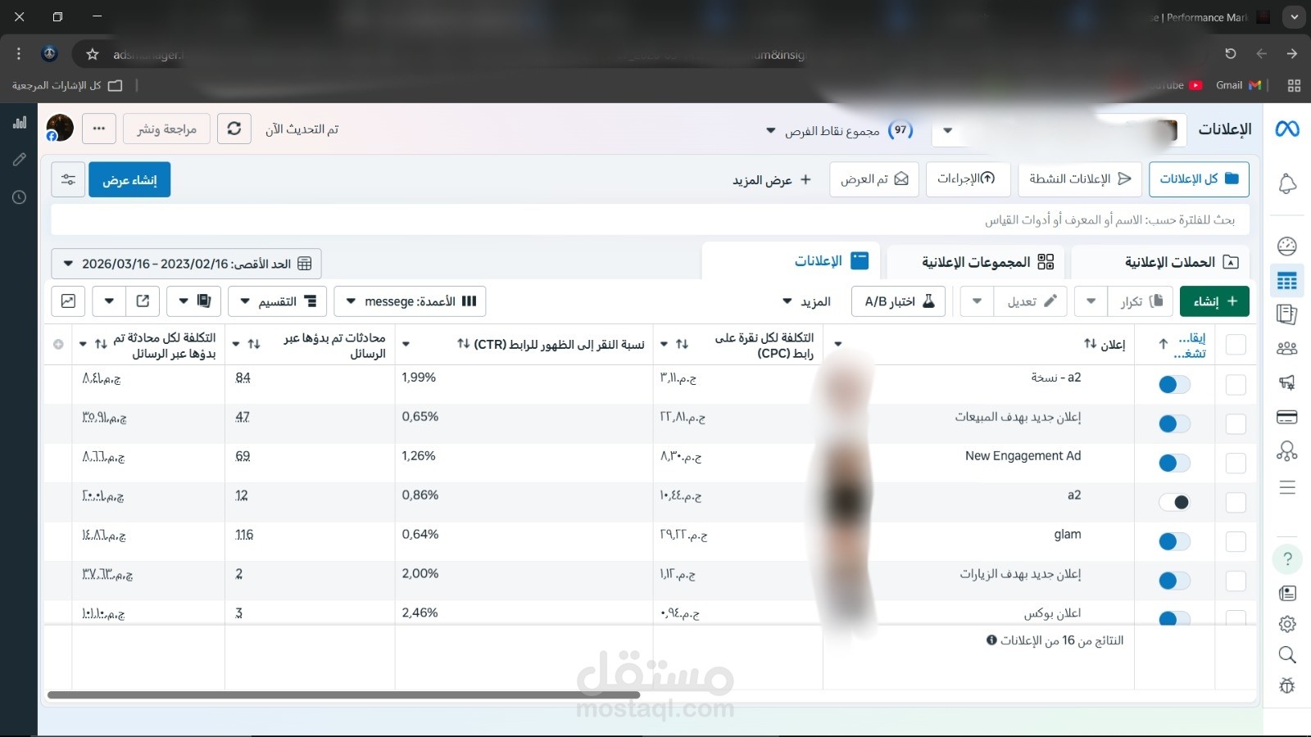The image size is (1311, 737).
Task: Open المزيد more dropdown
Action: click(x=806, y=301)
